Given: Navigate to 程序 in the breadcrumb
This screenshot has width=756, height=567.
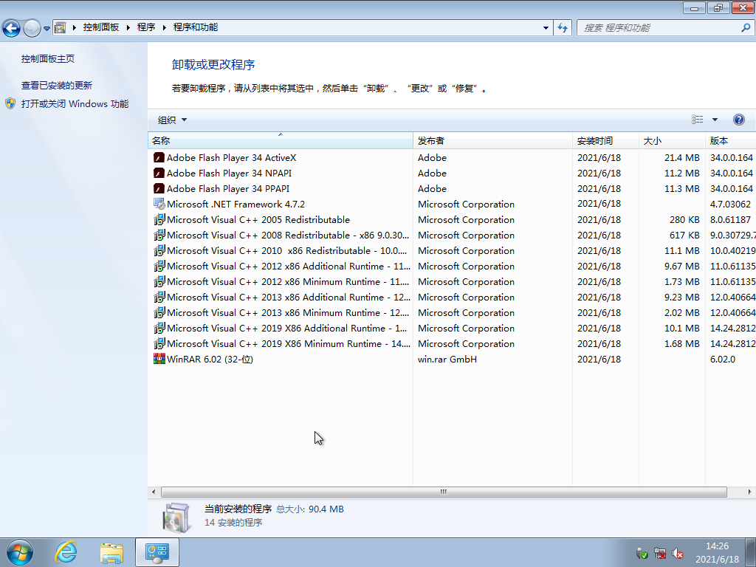Looking at the screenshot, I should pyautogui.click(x=145, y=27).
